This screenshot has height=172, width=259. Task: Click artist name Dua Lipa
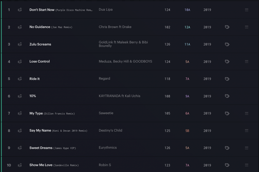(x=105, y=10)
